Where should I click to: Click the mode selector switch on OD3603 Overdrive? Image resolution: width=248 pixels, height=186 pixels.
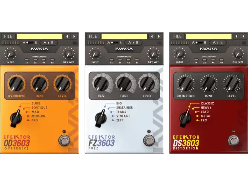[x=16, y=118]
